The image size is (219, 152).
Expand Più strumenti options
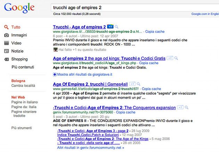click(x=22, y=128)
